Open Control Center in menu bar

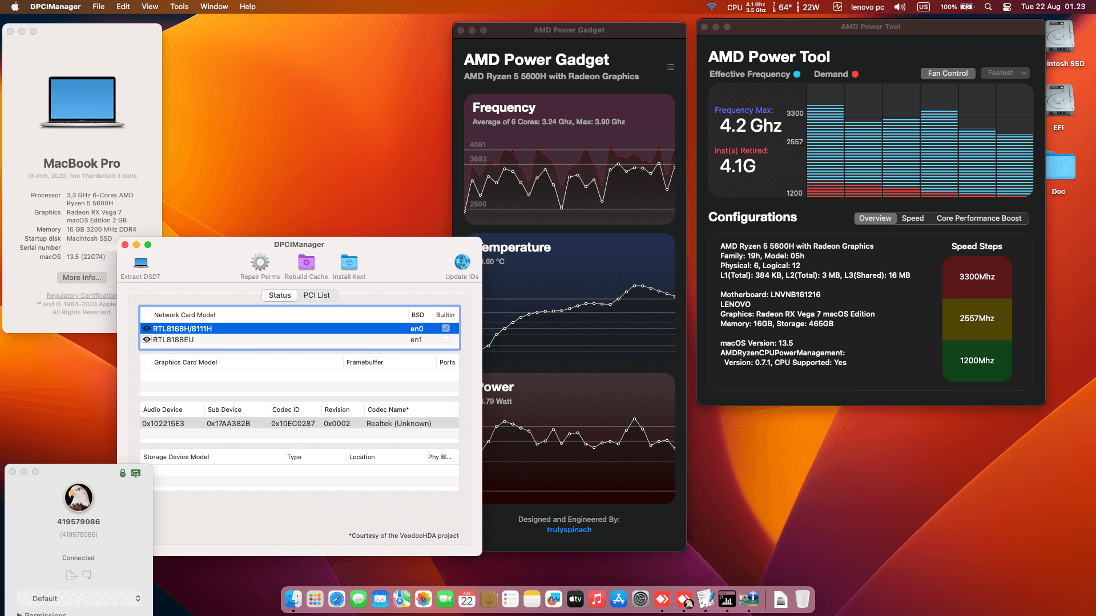pos(1007,7)
